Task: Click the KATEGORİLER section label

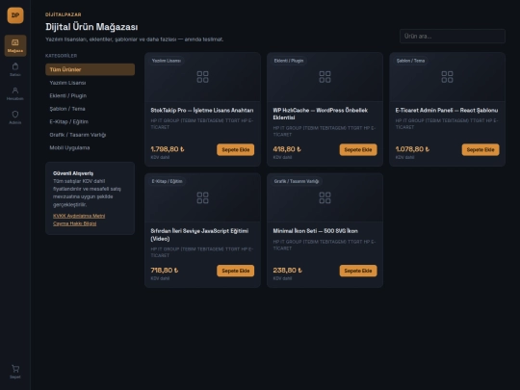Action: [x=61, y=56]
